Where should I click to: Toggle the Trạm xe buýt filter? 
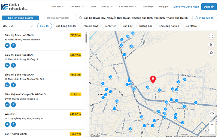click(x=90, y=26)
